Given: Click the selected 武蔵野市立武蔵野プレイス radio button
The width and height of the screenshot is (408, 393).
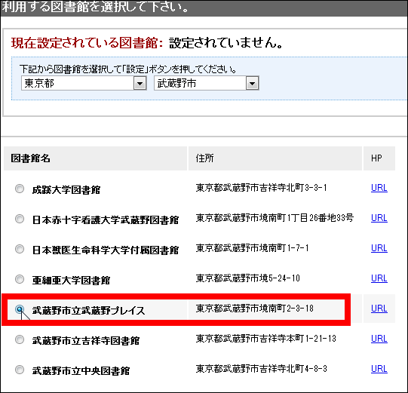Looking at the screenshot, I should point(20,309).
